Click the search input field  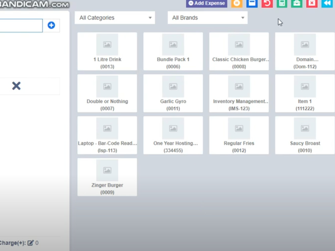click(21, 26)
